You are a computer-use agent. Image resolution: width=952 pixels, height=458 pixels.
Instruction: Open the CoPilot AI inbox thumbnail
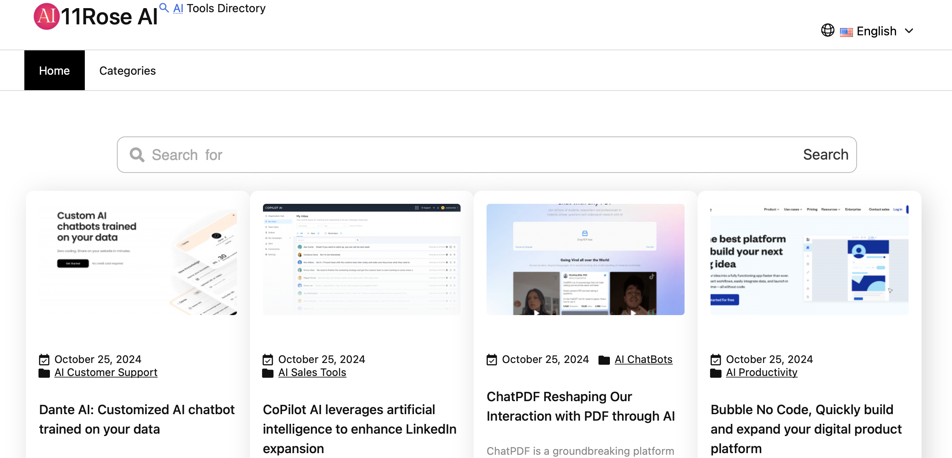pyautogui.click(x=362, y=259)
